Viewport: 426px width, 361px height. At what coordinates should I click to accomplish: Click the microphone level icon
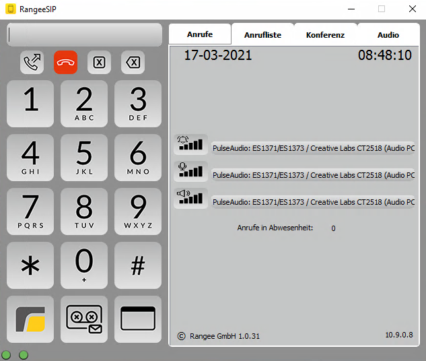coord(190,170)
